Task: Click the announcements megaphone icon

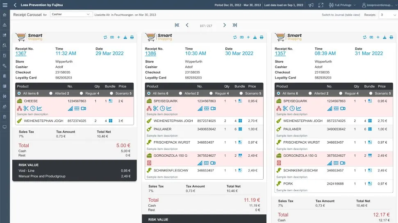Action: coord(311,5)
